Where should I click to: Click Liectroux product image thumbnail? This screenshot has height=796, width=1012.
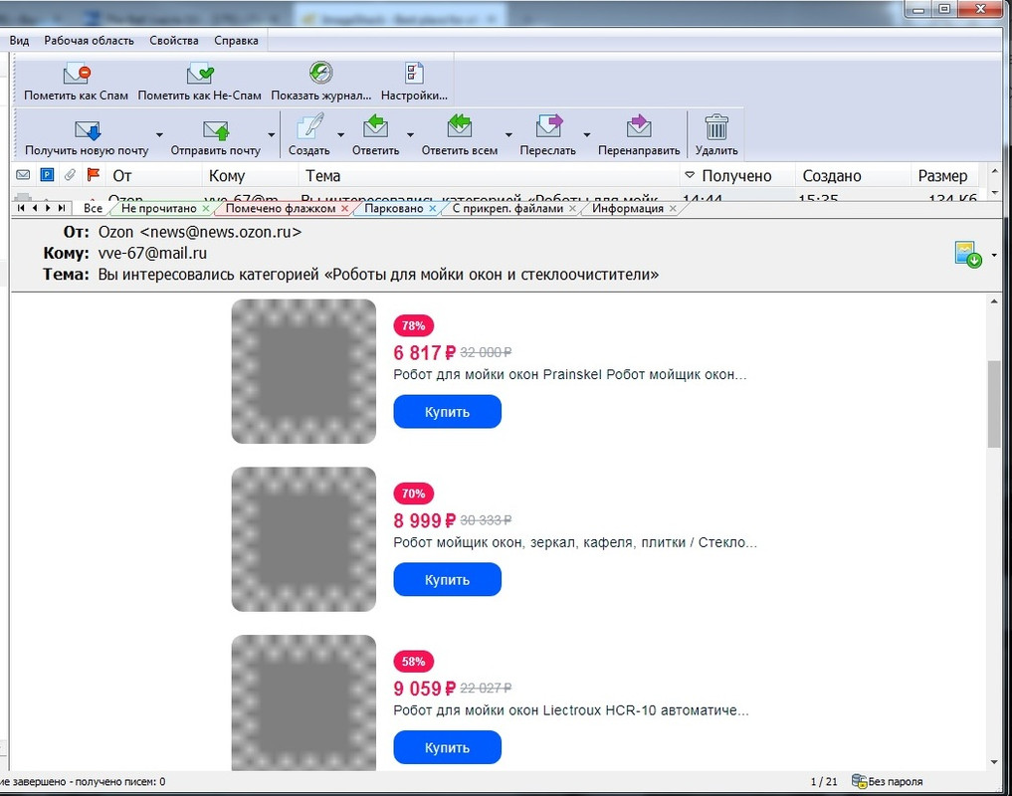(304, 702)
